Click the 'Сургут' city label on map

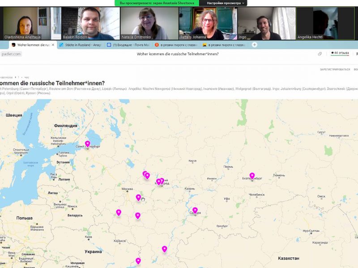[x=321, y=132]
